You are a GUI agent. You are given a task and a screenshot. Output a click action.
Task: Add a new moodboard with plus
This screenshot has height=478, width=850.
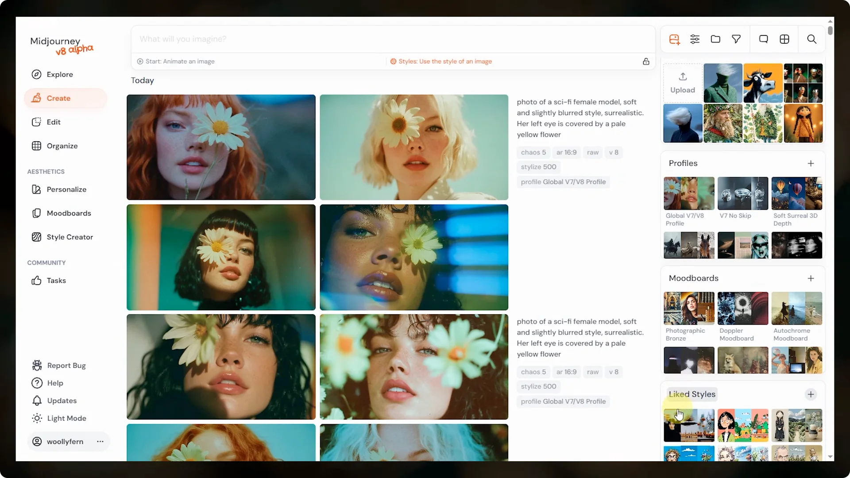coord(811,278)
